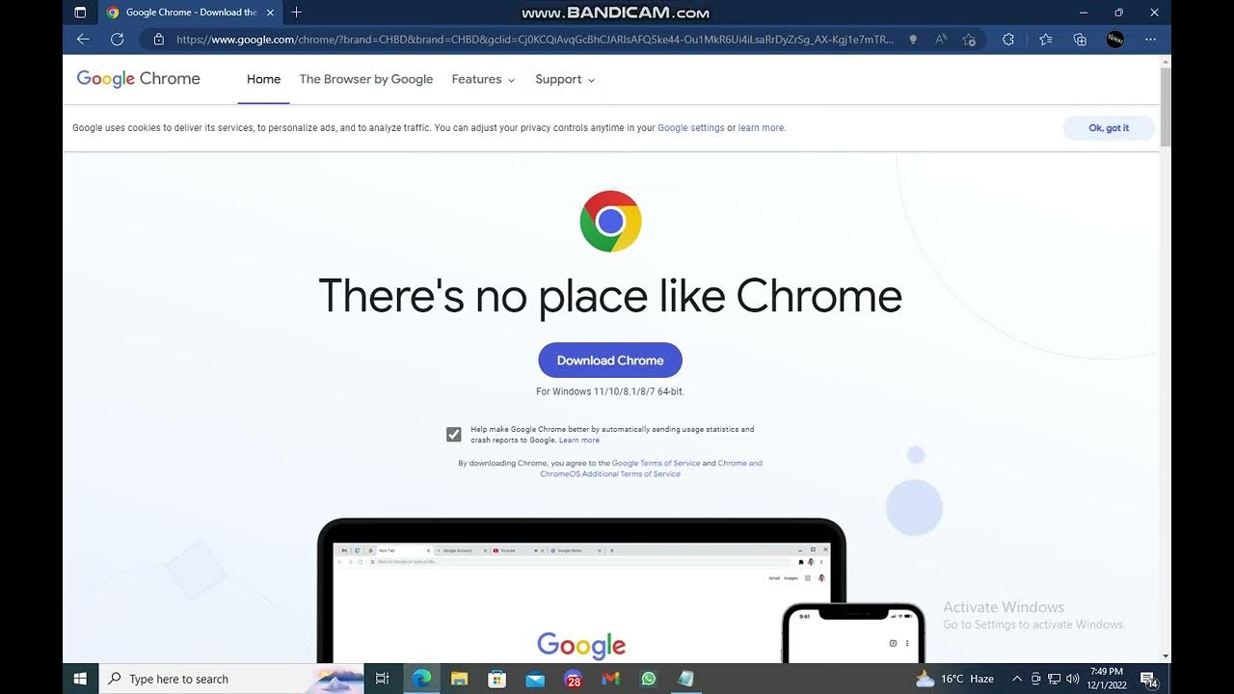Open the tab actions menu icon
Viewport: 1234px width, 694px height.
(x=80, y=13)
